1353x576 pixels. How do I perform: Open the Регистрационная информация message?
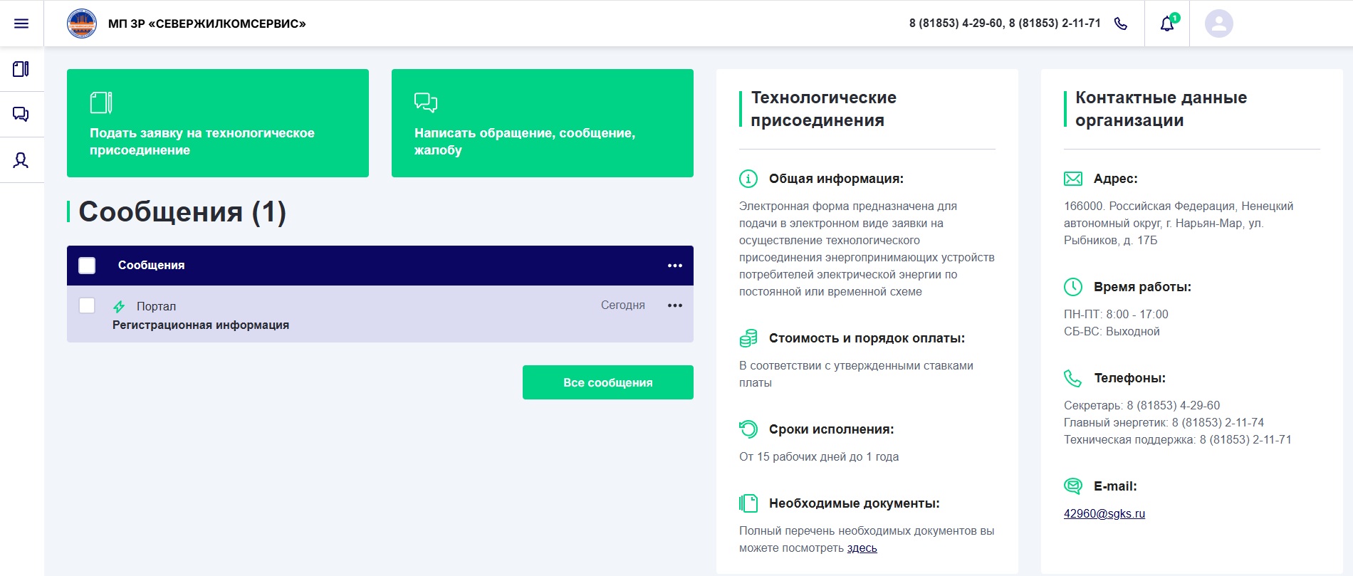[x=201, y=325]
